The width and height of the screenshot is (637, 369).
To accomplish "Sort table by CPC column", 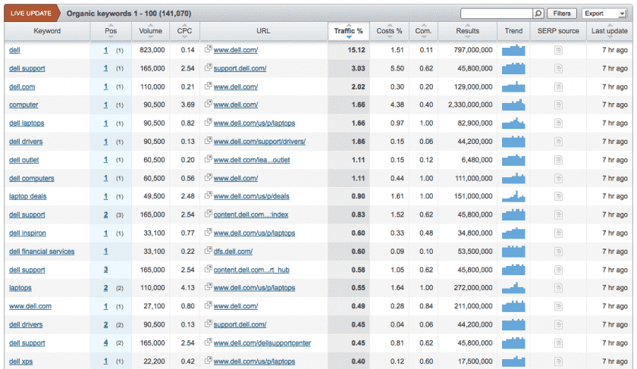I will 184,31.
